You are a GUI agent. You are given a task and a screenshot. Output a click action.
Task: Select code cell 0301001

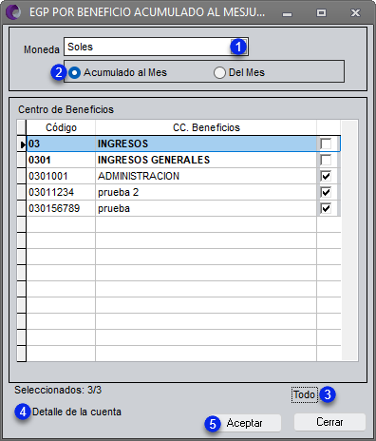(x=61, y=176)
